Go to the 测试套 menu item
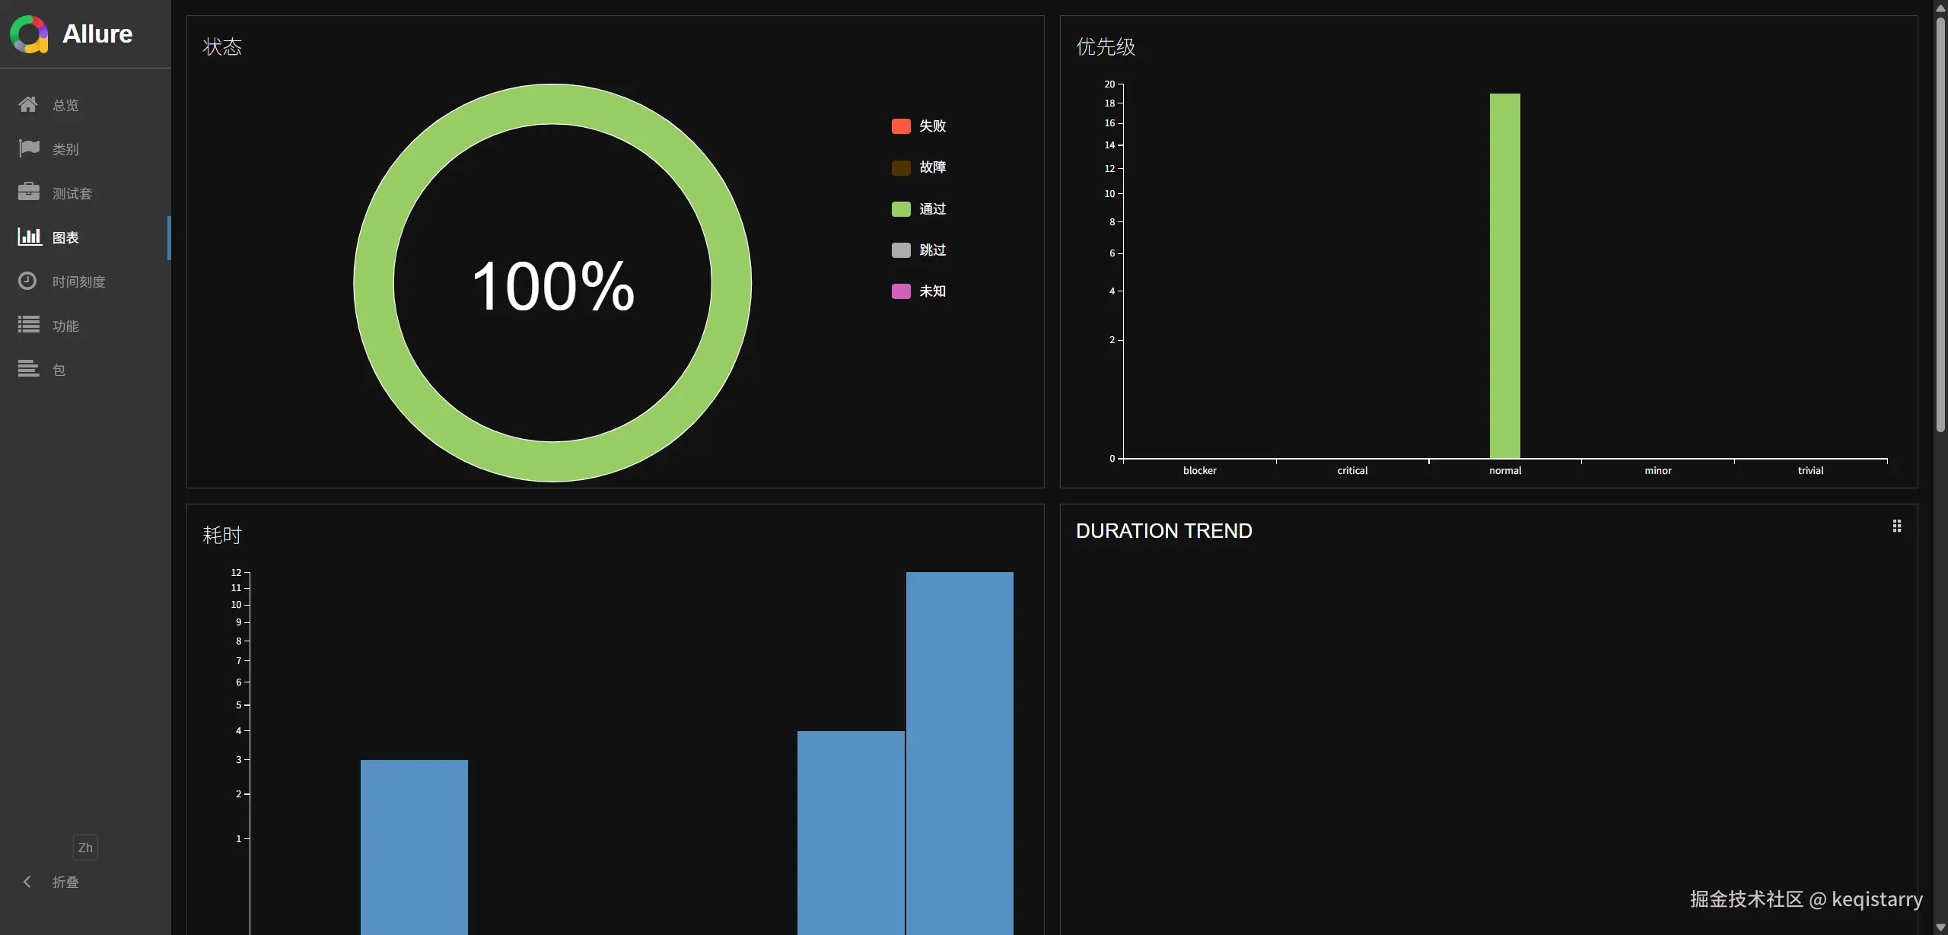The image size is (1948, 935). (x=72, y=194)
